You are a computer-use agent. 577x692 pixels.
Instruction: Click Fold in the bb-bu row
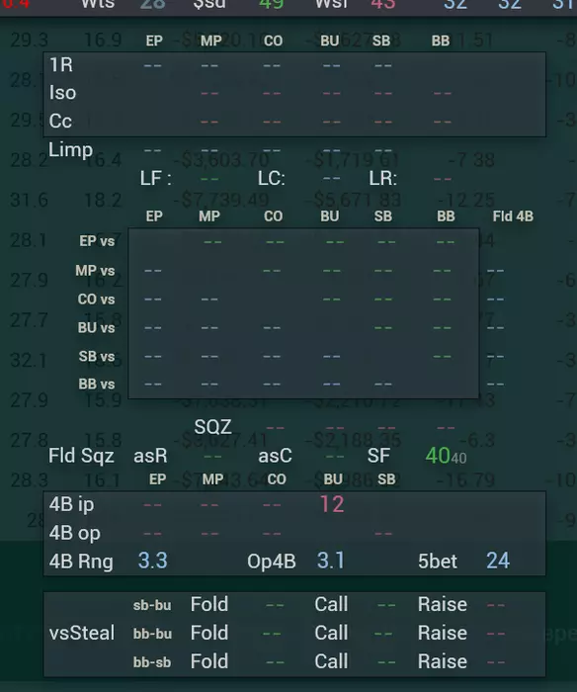point(209,633)
